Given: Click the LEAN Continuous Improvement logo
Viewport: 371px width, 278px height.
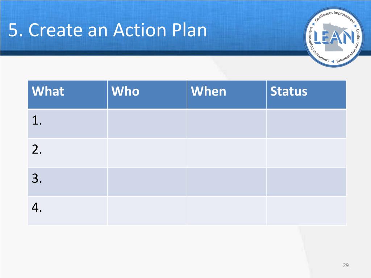Looking at the screenshot, I should point(334,37).
